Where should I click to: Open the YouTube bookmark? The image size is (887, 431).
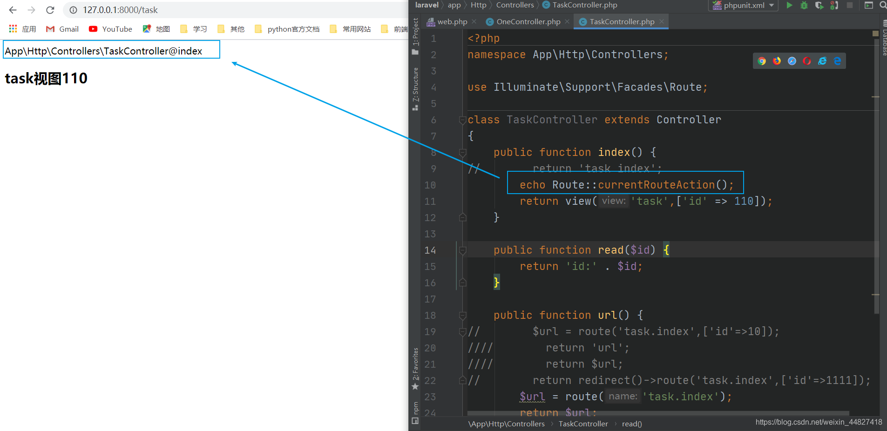(110, 29)
